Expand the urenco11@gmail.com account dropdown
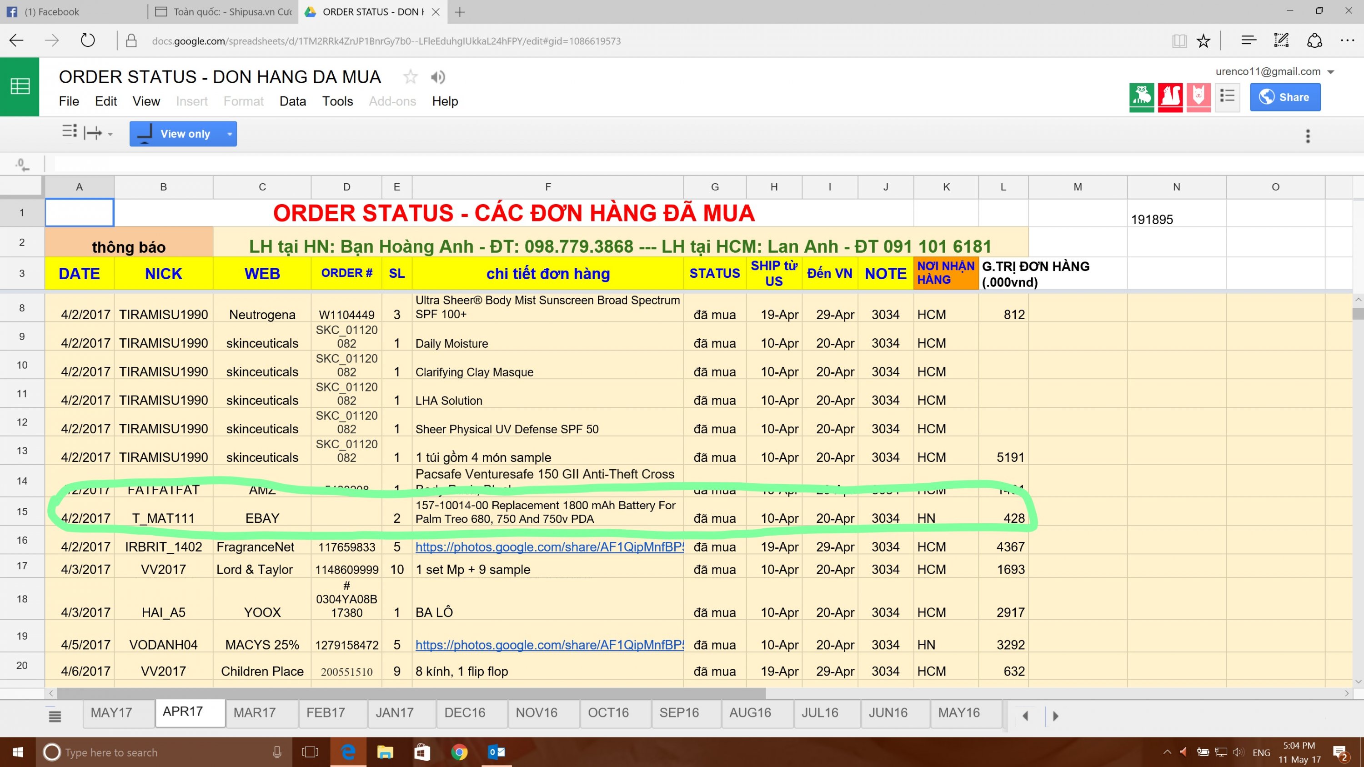This screenshot has height=767, width=1364. 1330,72
